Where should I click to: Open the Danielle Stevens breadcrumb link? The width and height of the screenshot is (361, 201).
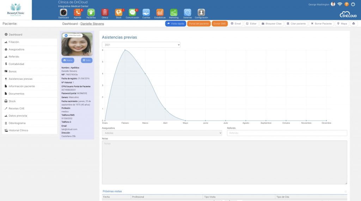click(92, 24)
